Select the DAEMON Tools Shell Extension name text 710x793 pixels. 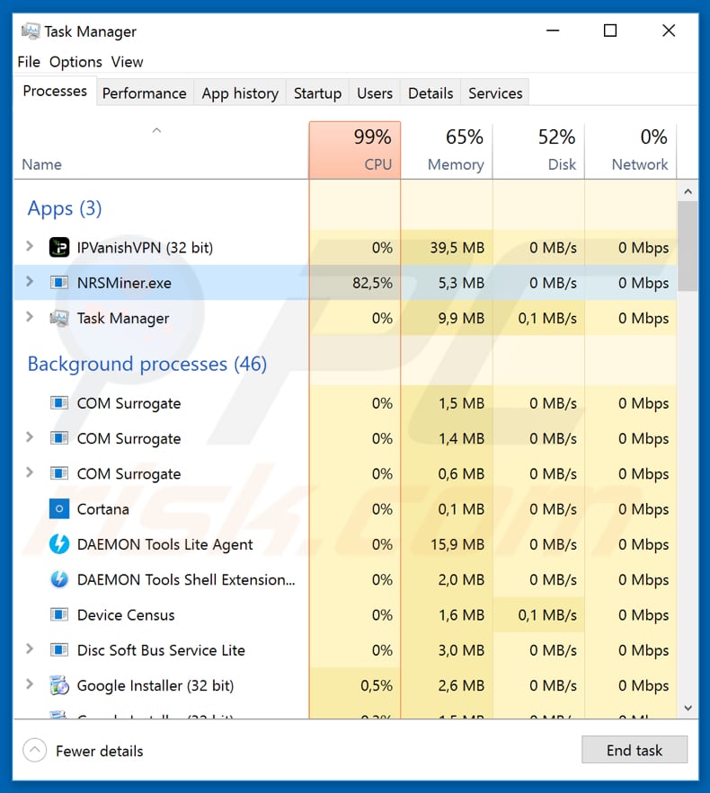point(186,579)
